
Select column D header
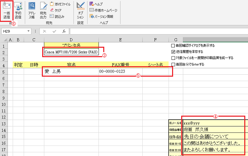pyautogui.click(x=71, y=40)
